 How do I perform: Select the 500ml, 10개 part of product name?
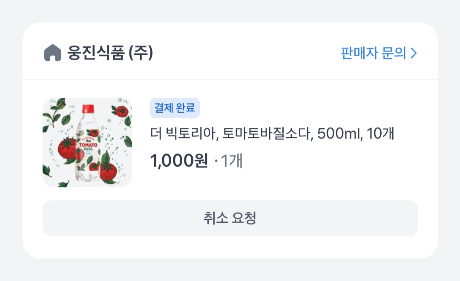click(356, 133)
